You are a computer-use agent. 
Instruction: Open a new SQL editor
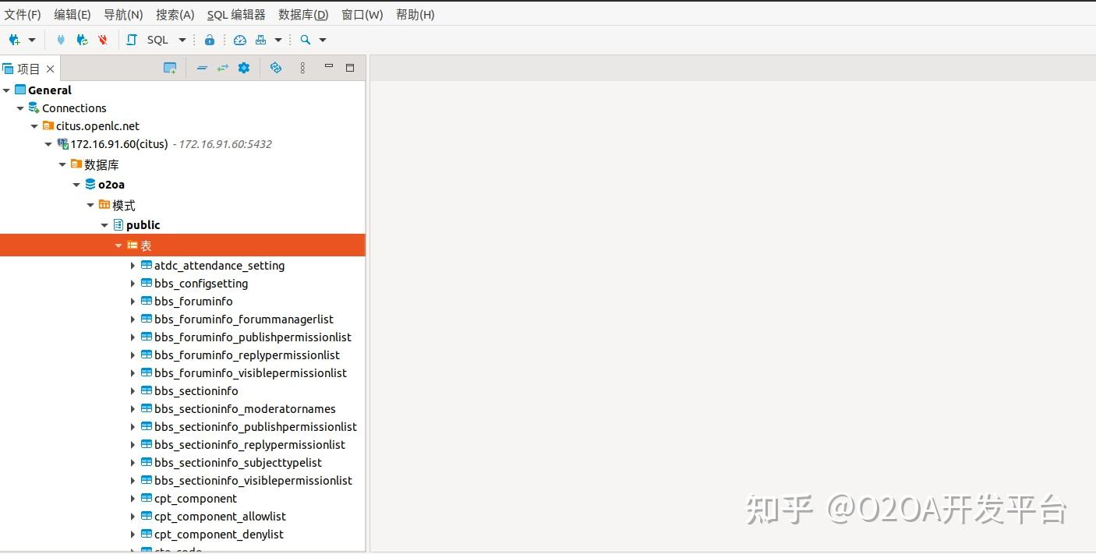130,40
